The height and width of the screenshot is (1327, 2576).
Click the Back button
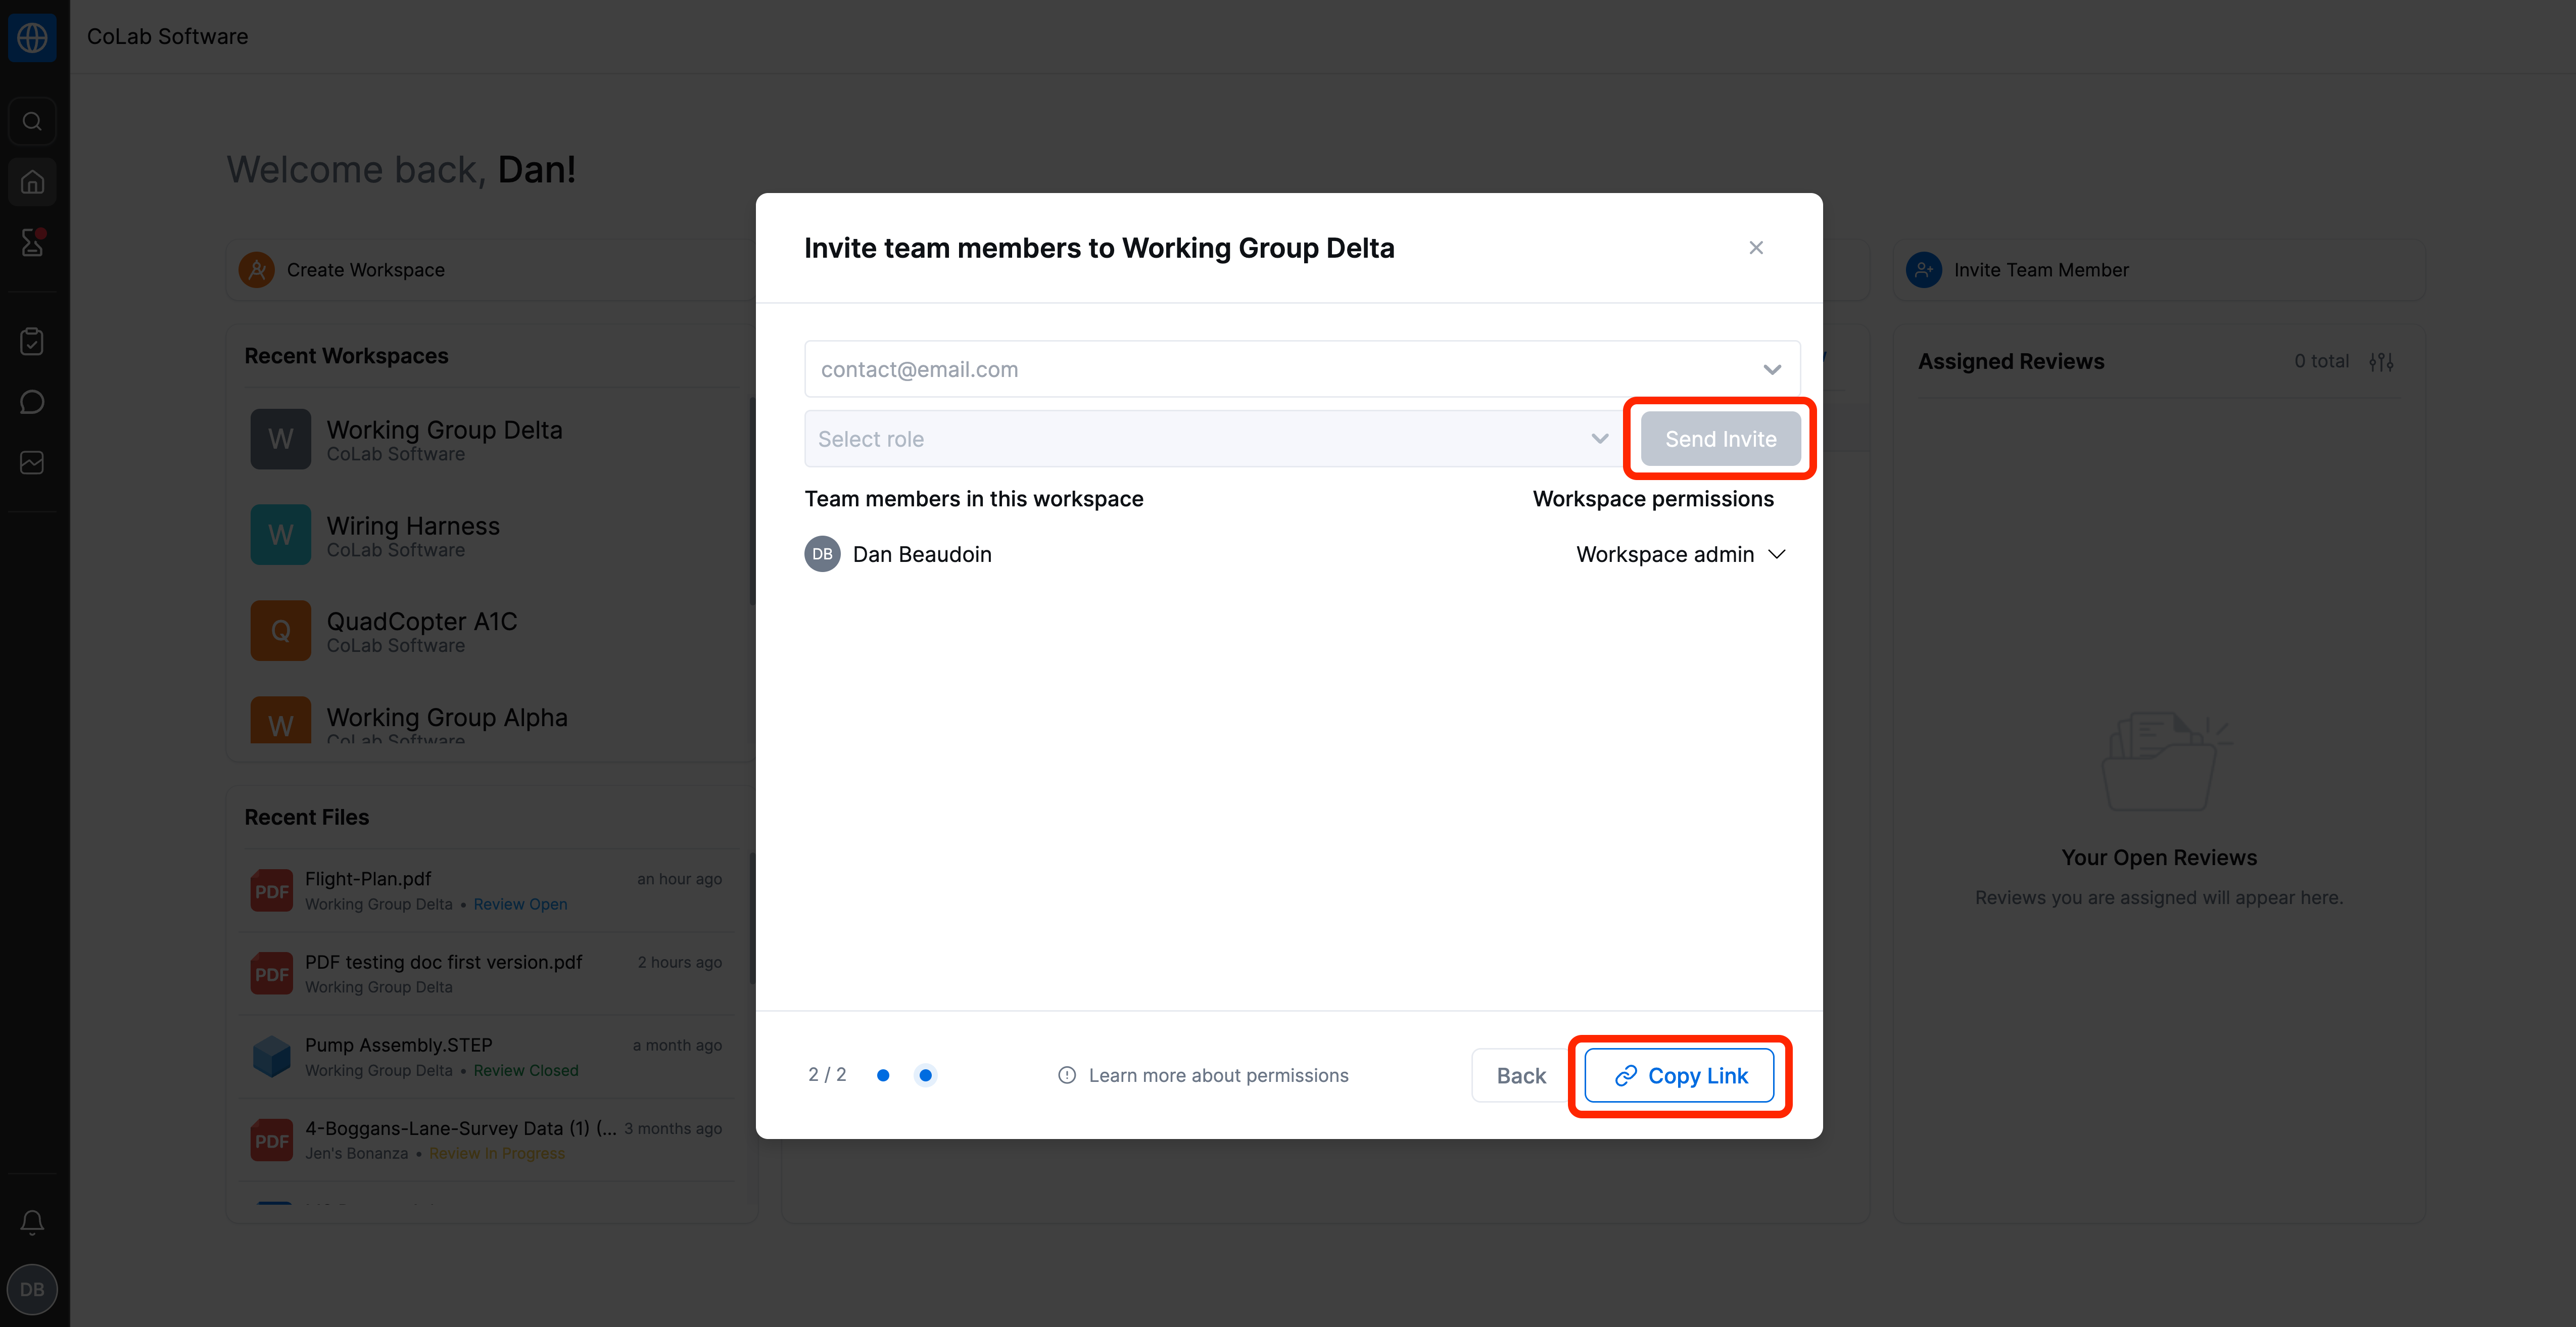click(1521, 1076)
